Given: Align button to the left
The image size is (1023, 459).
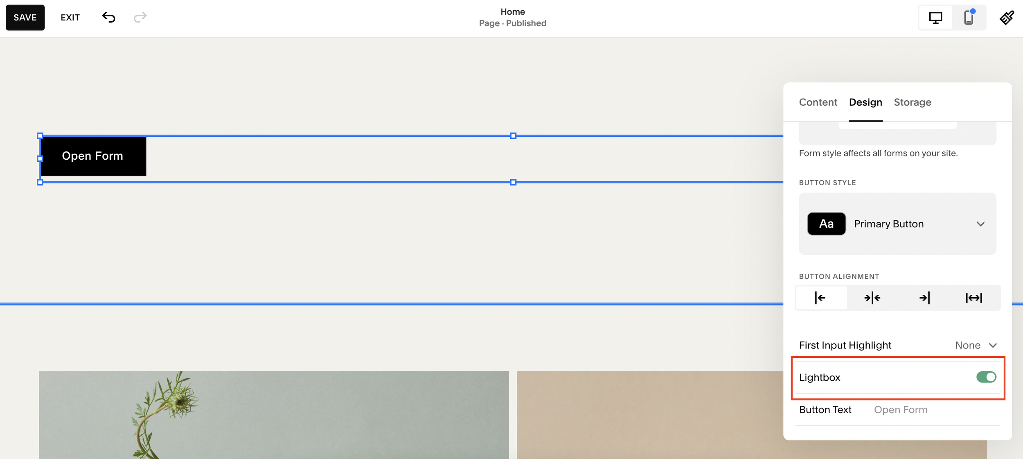Looking at the screenshot, I should click(x=820, y=298).
